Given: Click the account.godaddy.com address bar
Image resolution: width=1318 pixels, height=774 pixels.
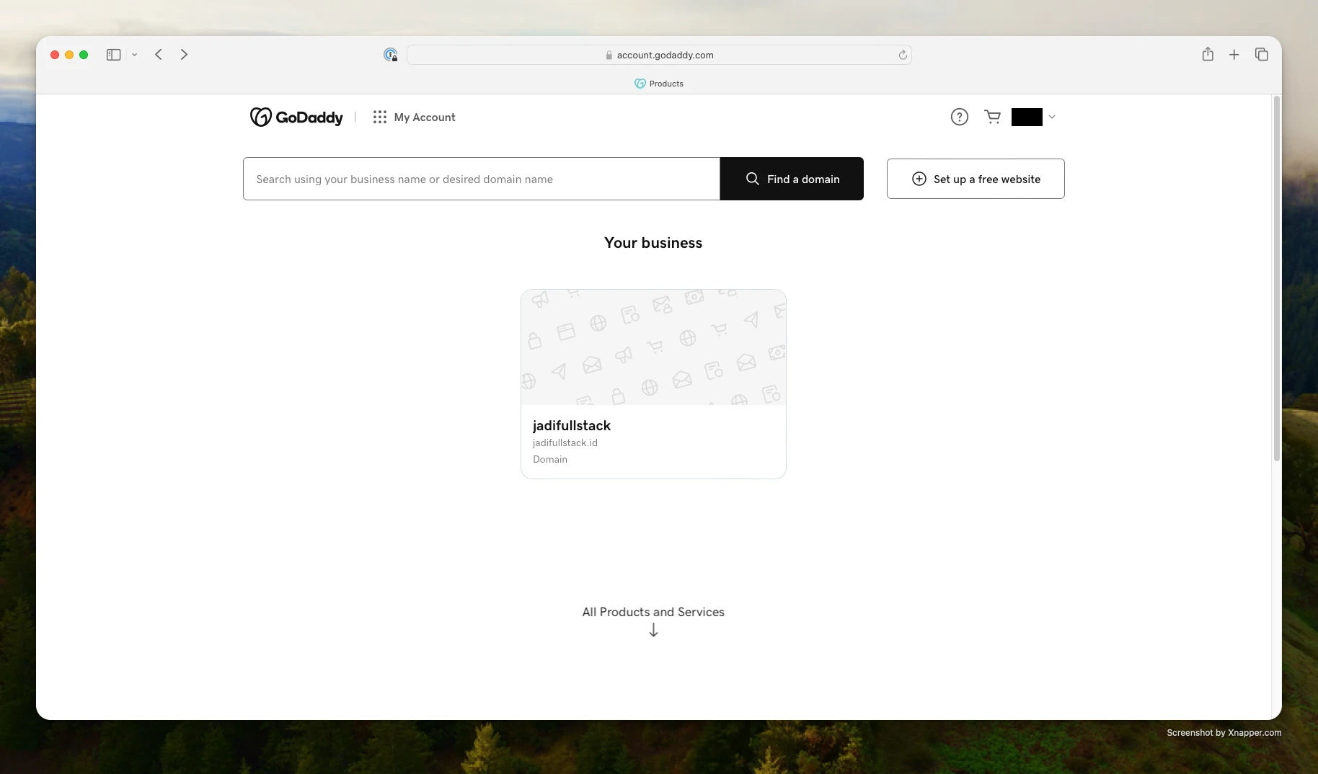Looking at the screenshot, I should tap(659, 55).
